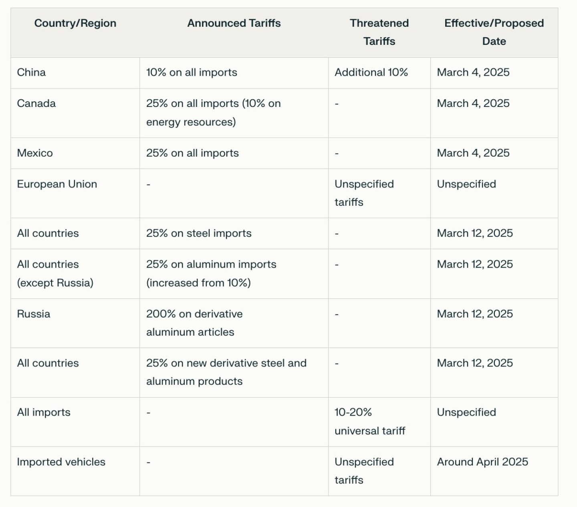Click "10-20% universal tariff" cell
The image size is (577, 507).
(370, 421)
